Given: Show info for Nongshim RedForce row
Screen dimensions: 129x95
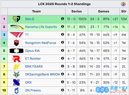Looking at the screenshot, I should pyautogui.click(x=62, y=42).
